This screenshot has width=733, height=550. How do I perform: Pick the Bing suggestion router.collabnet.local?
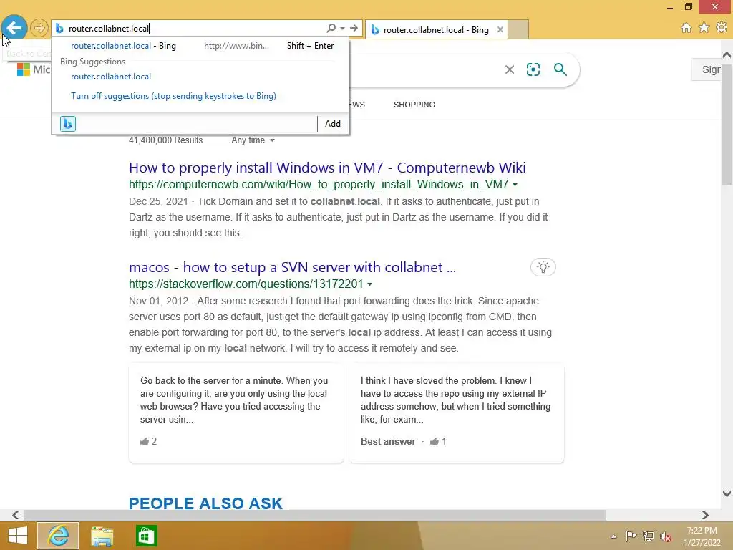(x=111, y=77)
